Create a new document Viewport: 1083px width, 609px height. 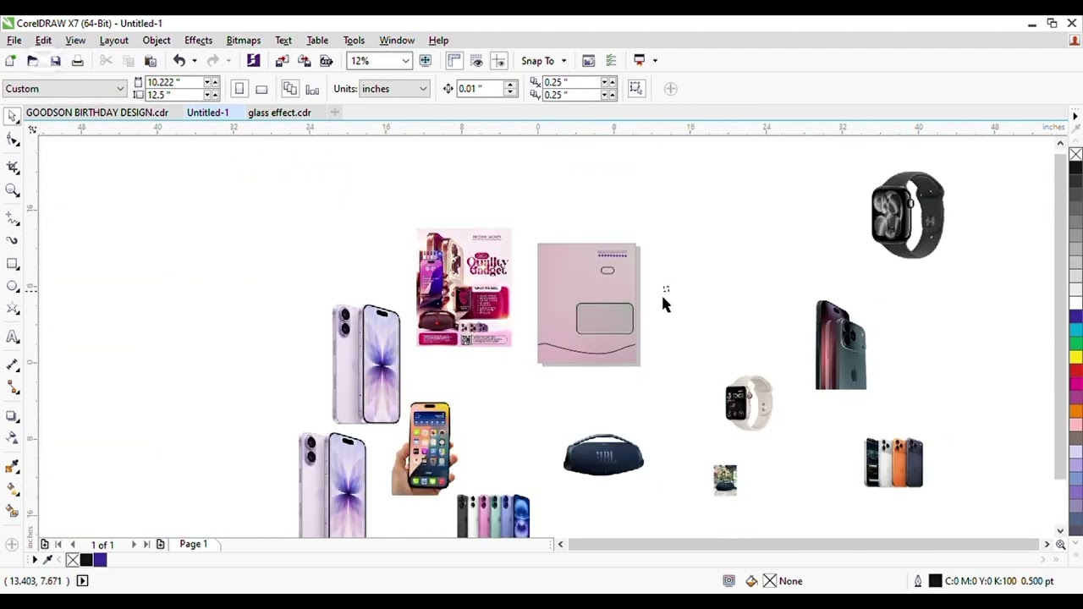point(10,61)
